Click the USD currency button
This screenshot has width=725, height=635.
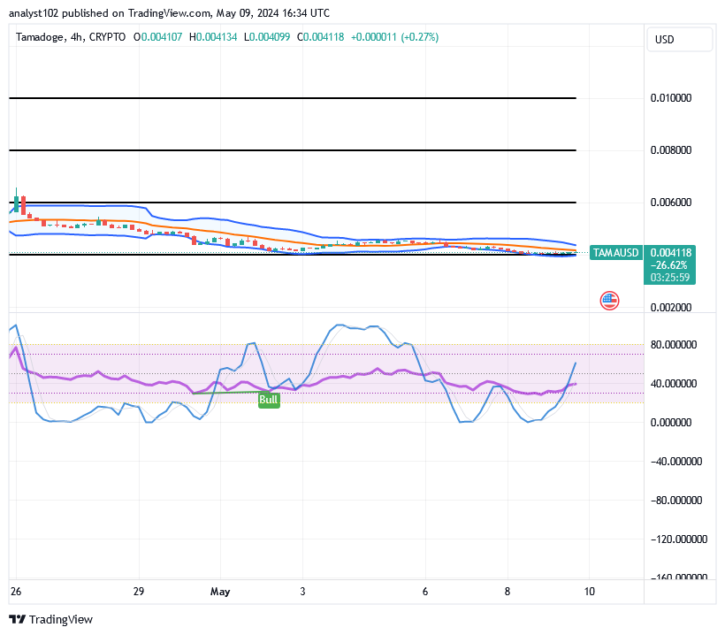(x=679, y=39)
